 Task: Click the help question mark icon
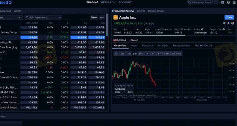pyautogui.click(x=228, y=2)
